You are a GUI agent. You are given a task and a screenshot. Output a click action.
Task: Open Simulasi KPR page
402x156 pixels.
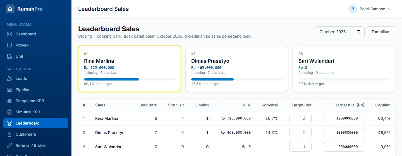click(x=36, y=112)
